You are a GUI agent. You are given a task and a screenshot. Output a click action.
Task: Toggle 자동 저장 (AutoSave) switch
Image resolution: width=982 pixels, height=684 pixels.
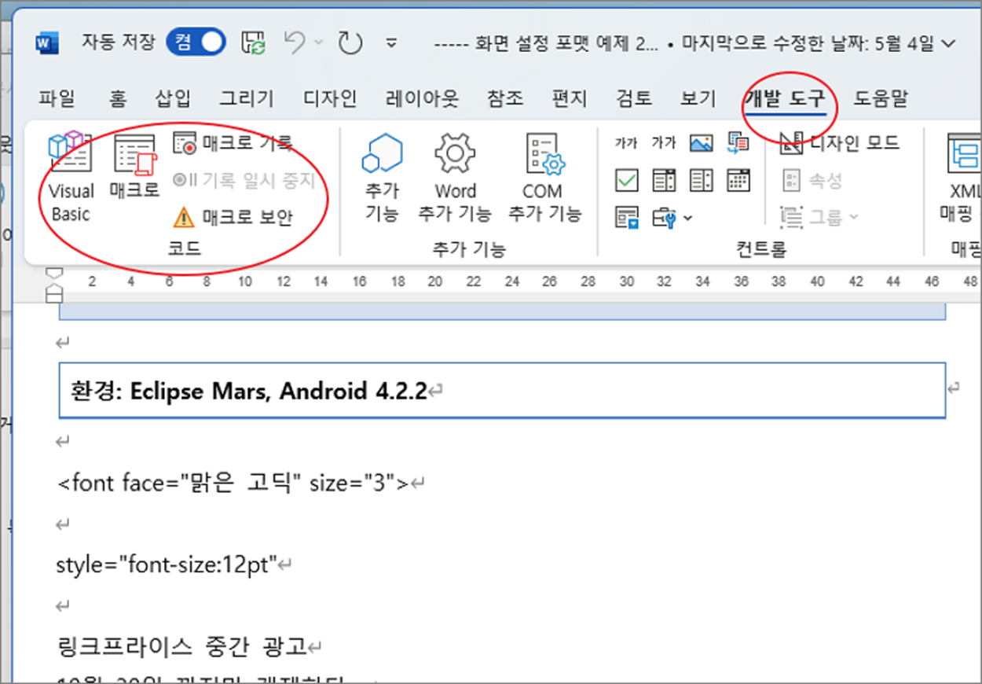[x=196, y=42]
